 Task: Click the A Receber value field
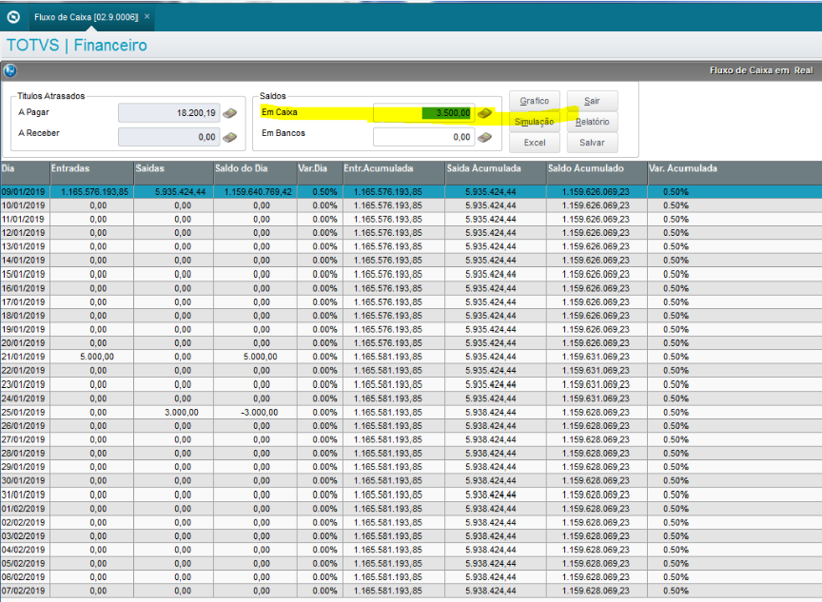(x=168, y=137)
